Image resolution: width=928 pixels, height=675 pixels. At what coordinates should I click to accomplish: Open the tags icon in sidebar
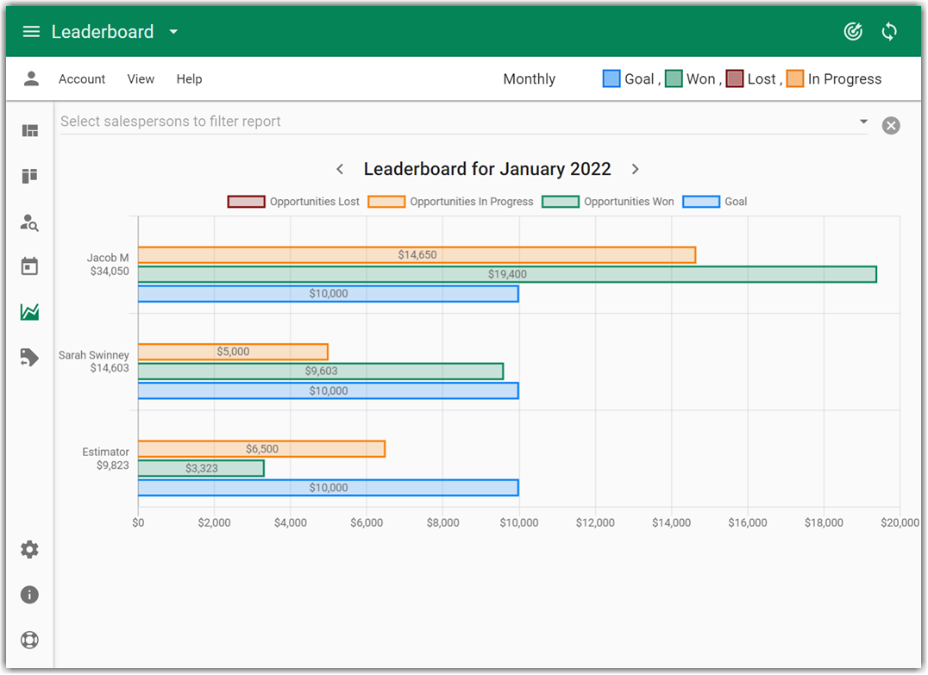(29, 357)
